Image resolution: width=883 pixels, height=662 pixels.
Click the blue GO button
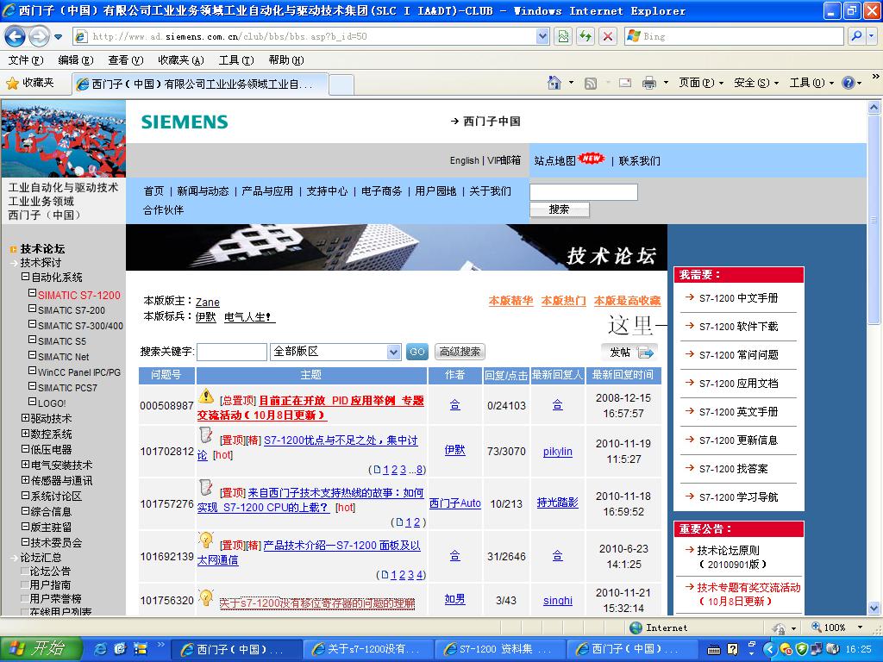click(x=416, y=352)
